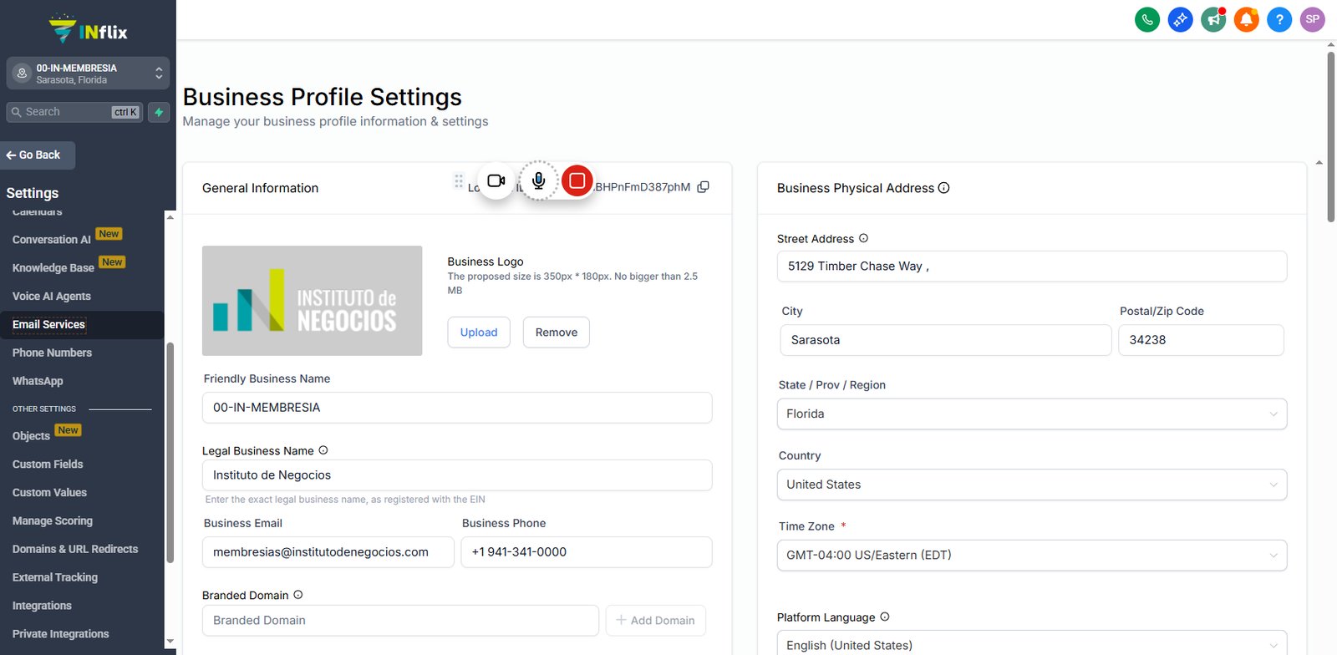
Task: Open the megaphone announcements icon
Action: [1213, 19]
